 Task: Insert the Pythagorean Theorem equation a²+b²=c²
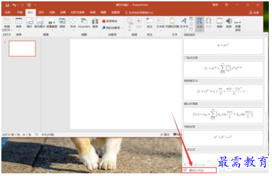[x=223, y=138]
